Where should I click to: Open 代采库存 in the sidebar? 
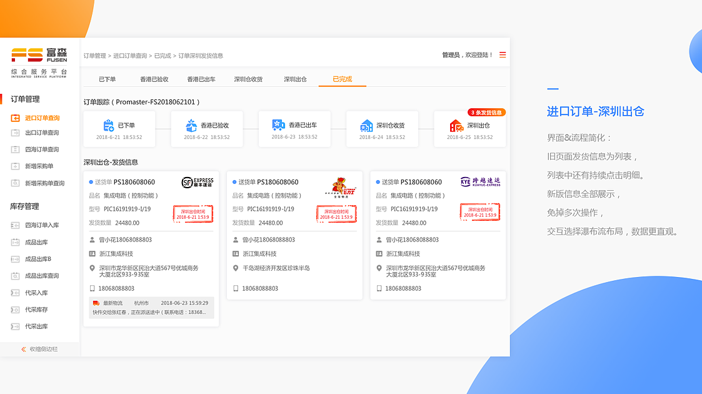(36, 310)
